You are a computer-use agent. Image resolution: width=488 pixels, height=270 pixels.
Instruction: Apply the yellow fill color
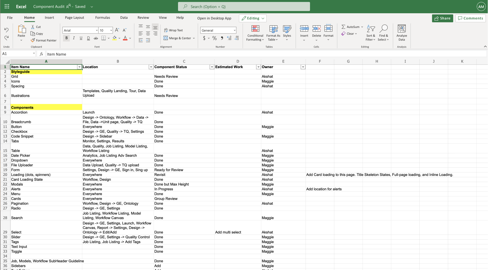click(x=115, y=38)
